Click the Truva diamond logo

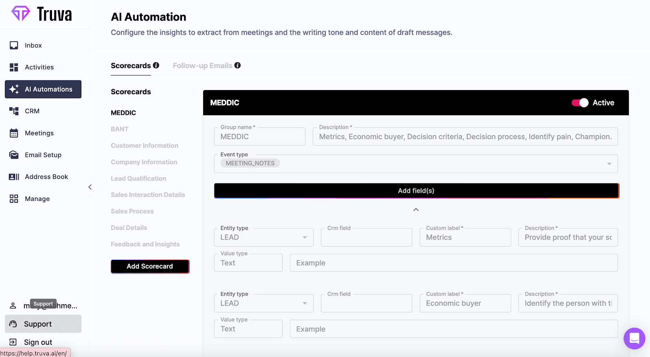pos(20,13)
